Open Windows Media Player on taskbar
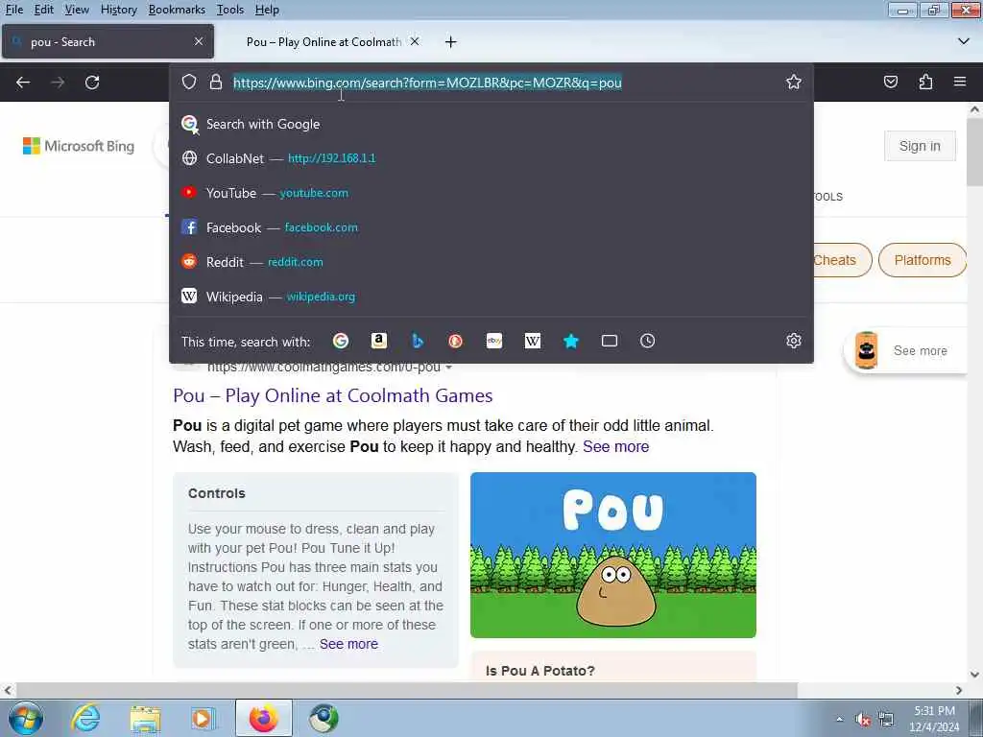The image size is (983, 737). coord(202,719)
